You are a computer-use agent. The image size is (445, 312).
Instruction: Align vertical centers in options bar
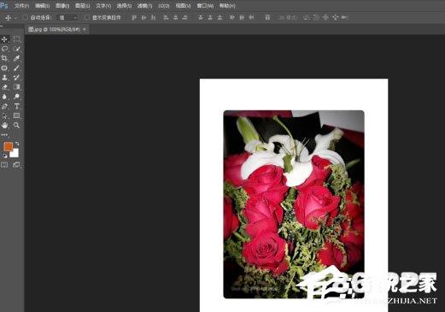point(143,18)
